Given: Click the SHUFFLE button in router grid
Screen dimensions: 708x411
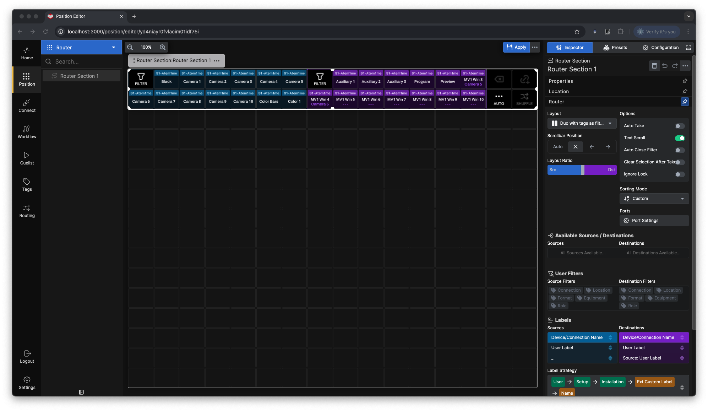Looking at the screenshot, I should coord(524,99).
